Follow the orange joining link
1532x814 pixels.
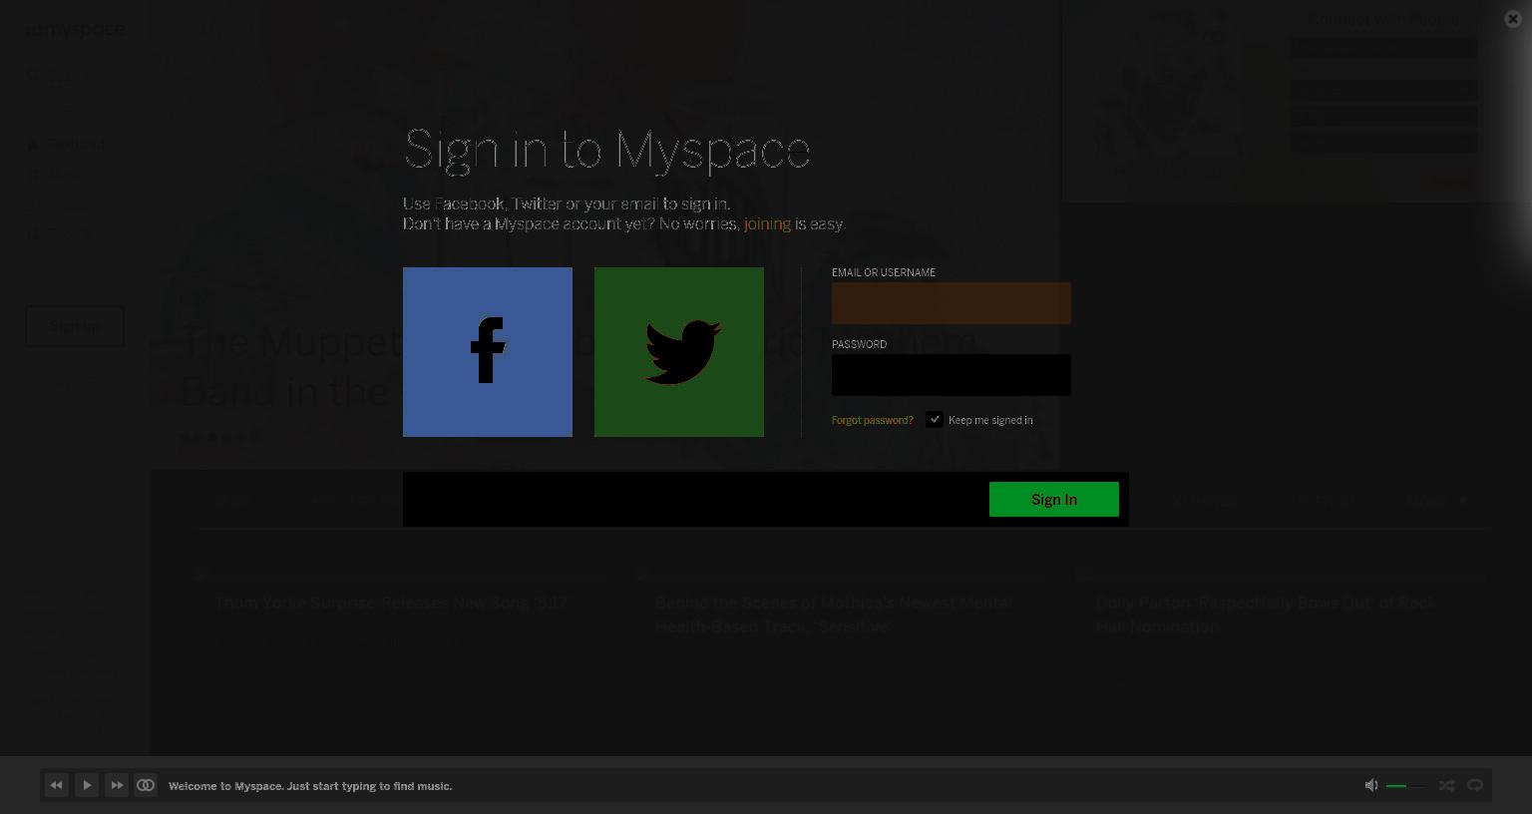point(767,223)
